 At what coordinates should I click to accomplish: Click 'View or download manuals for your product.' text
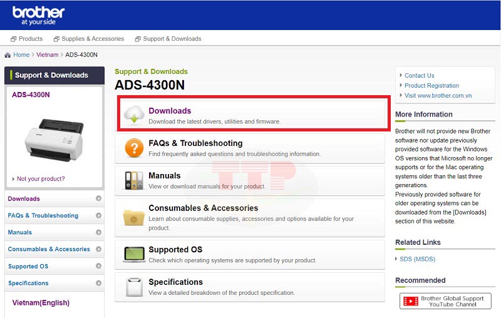pos(207,187)
